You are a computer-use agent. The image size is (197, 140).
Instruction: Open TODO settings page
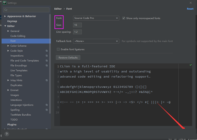[14, 120]
